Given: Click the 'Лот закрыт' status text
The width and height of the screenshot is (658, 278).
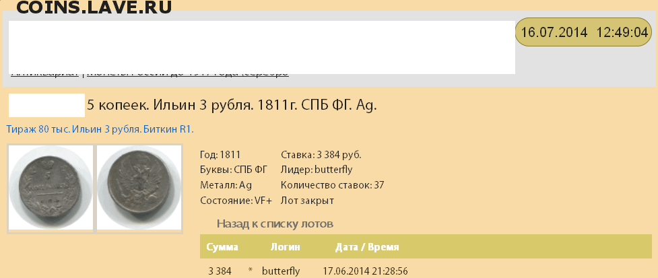Looking at the screenshot, I should tap(307, 201).
